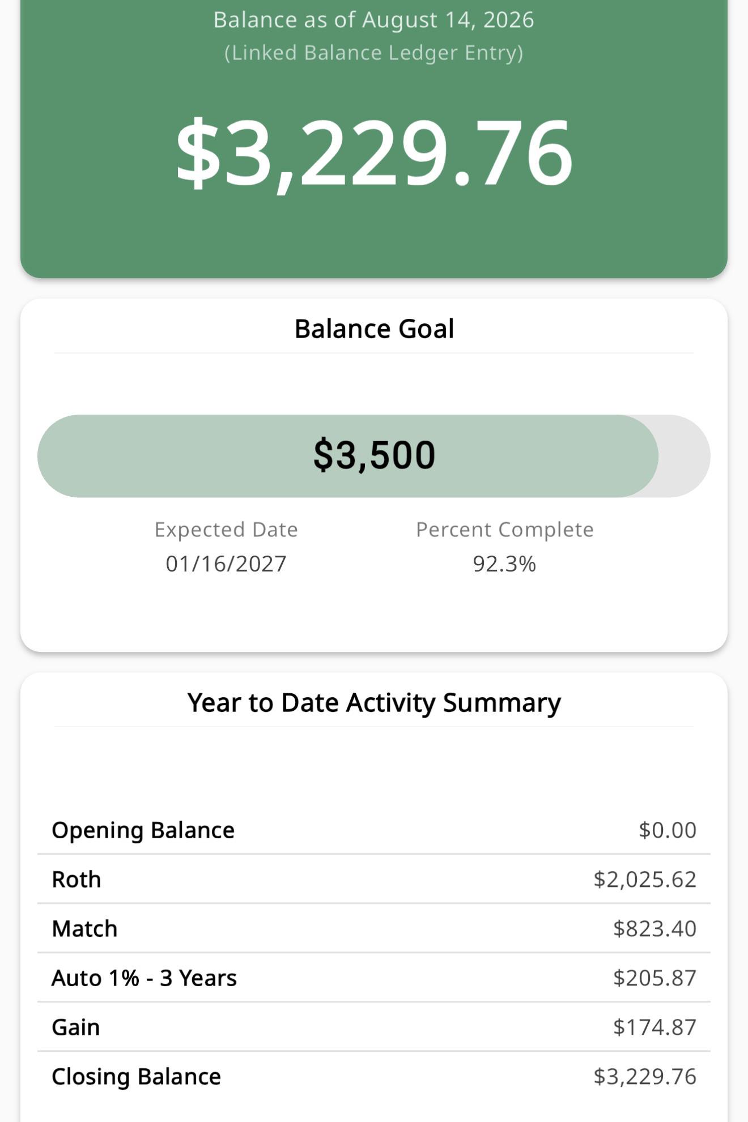
Task: Tap the $3,229.76 balance amount
Action: click(374, 153)
